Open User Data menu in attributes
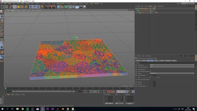Viewport: 197px width, 111px height. pyautogui.click(x=148, y=56)
